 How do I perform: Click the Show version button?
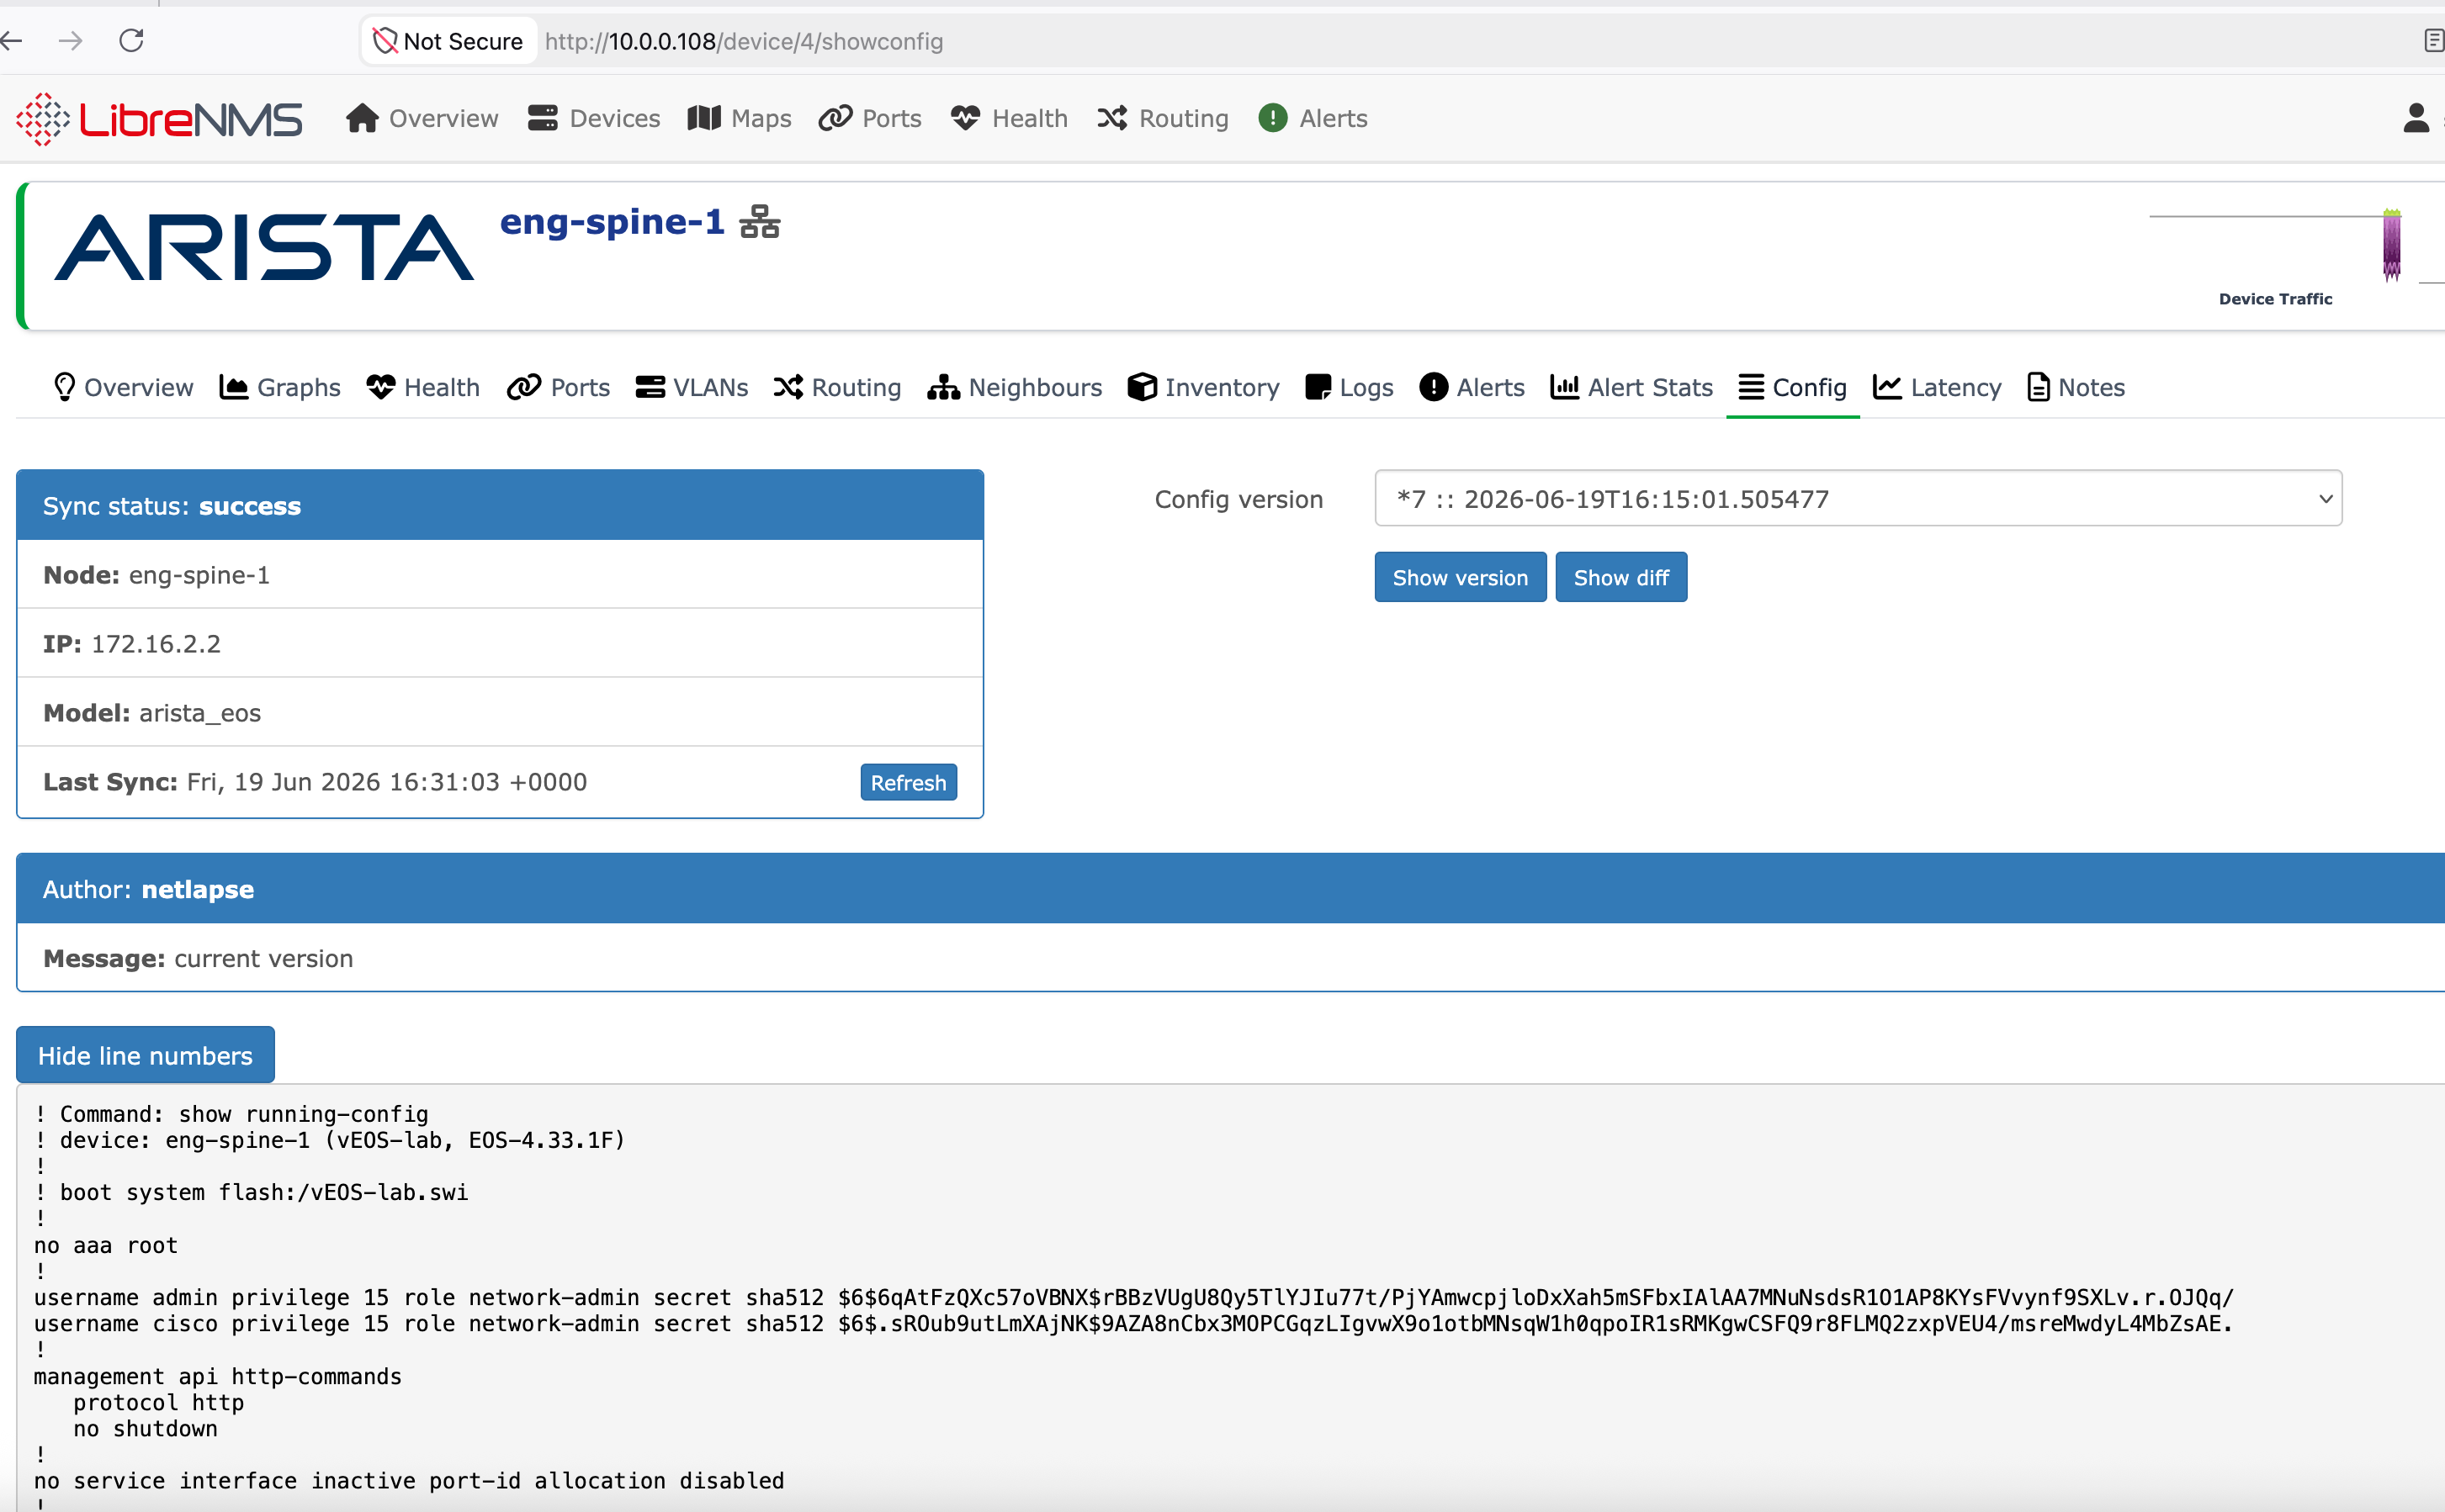pyautogui.click(x=1460, y=577)
